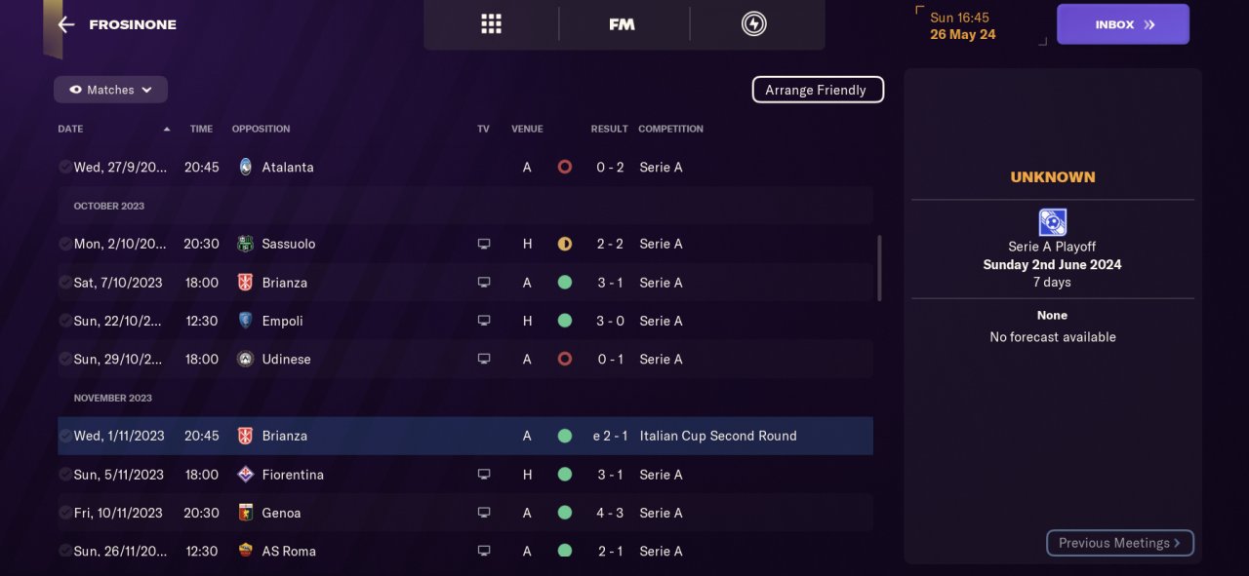The height and width of the screenshot is (576, 1249).
Task: Sort by the Competition column header
Action: click(x=670, y=129)
